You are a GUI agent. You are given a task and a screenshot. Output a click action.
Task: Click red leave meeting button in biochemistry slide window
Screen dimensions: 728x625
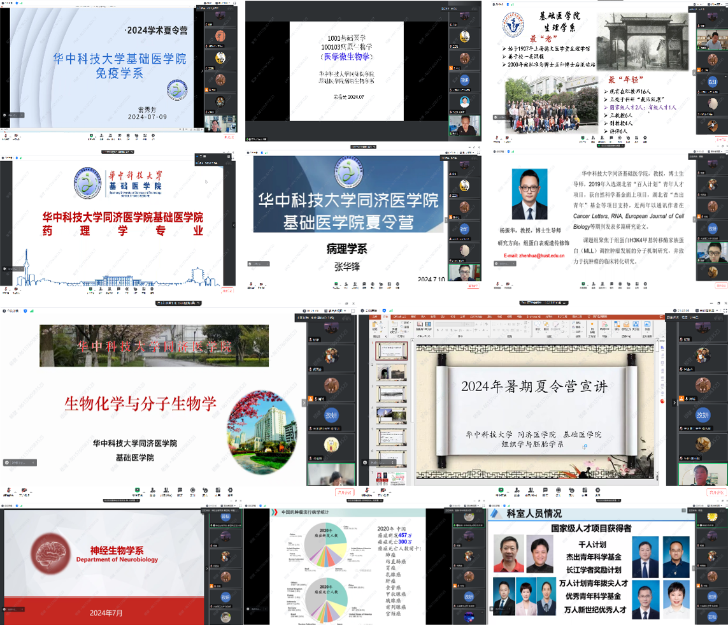[345, 492]
